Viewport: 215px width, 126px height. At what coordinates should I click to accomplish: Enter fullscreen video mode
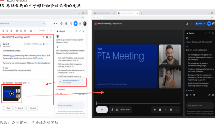[x=177, y=110]
